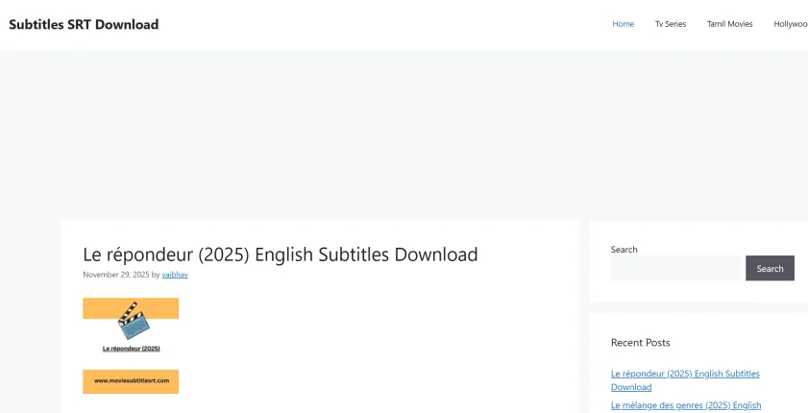
Task: Click the Recent Posts sidebar heading
Action: point(640,342)
